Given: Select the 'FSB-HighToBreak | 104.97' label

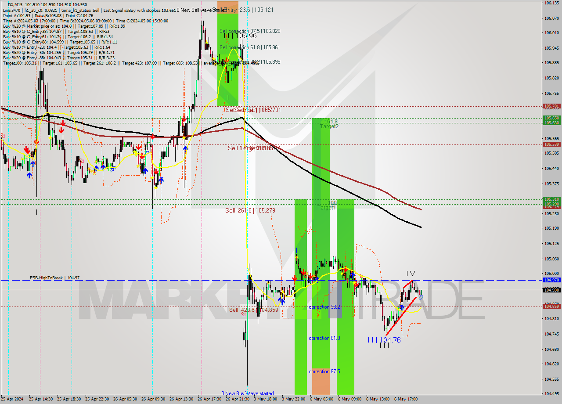Looking at the screenshot, I should point(55,278).
